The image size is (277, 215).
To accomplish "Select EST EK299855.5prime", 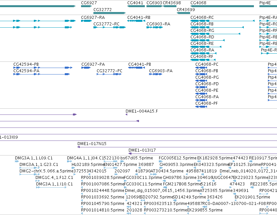I will click(x=188, y=213).
